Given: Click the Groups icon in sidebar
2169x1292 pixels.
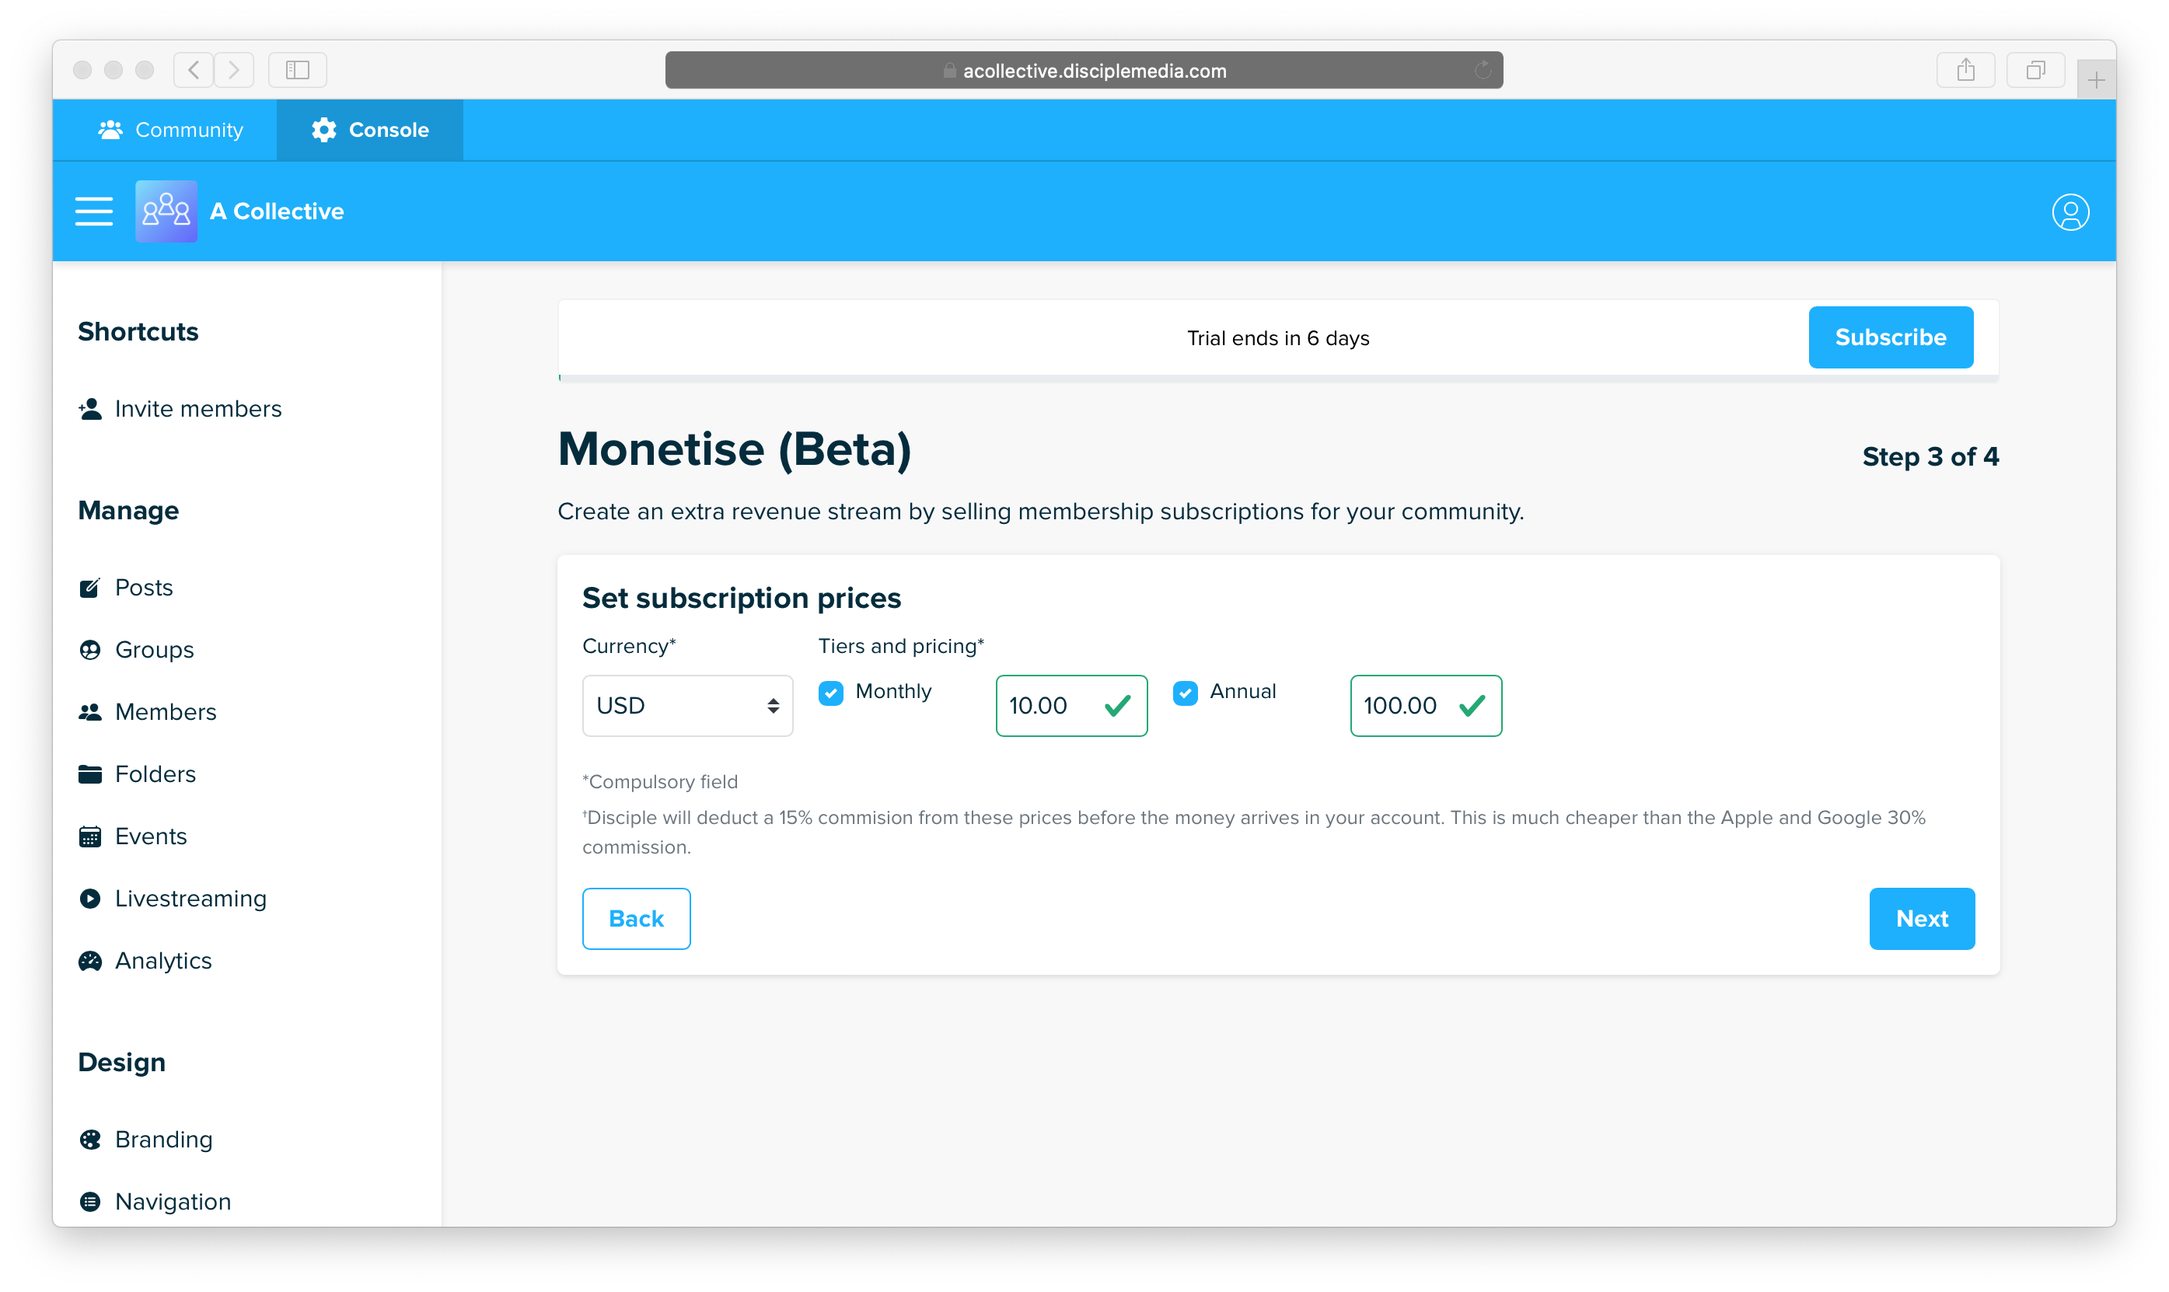Looking at the screenshot, I should [x=89, y=649].
